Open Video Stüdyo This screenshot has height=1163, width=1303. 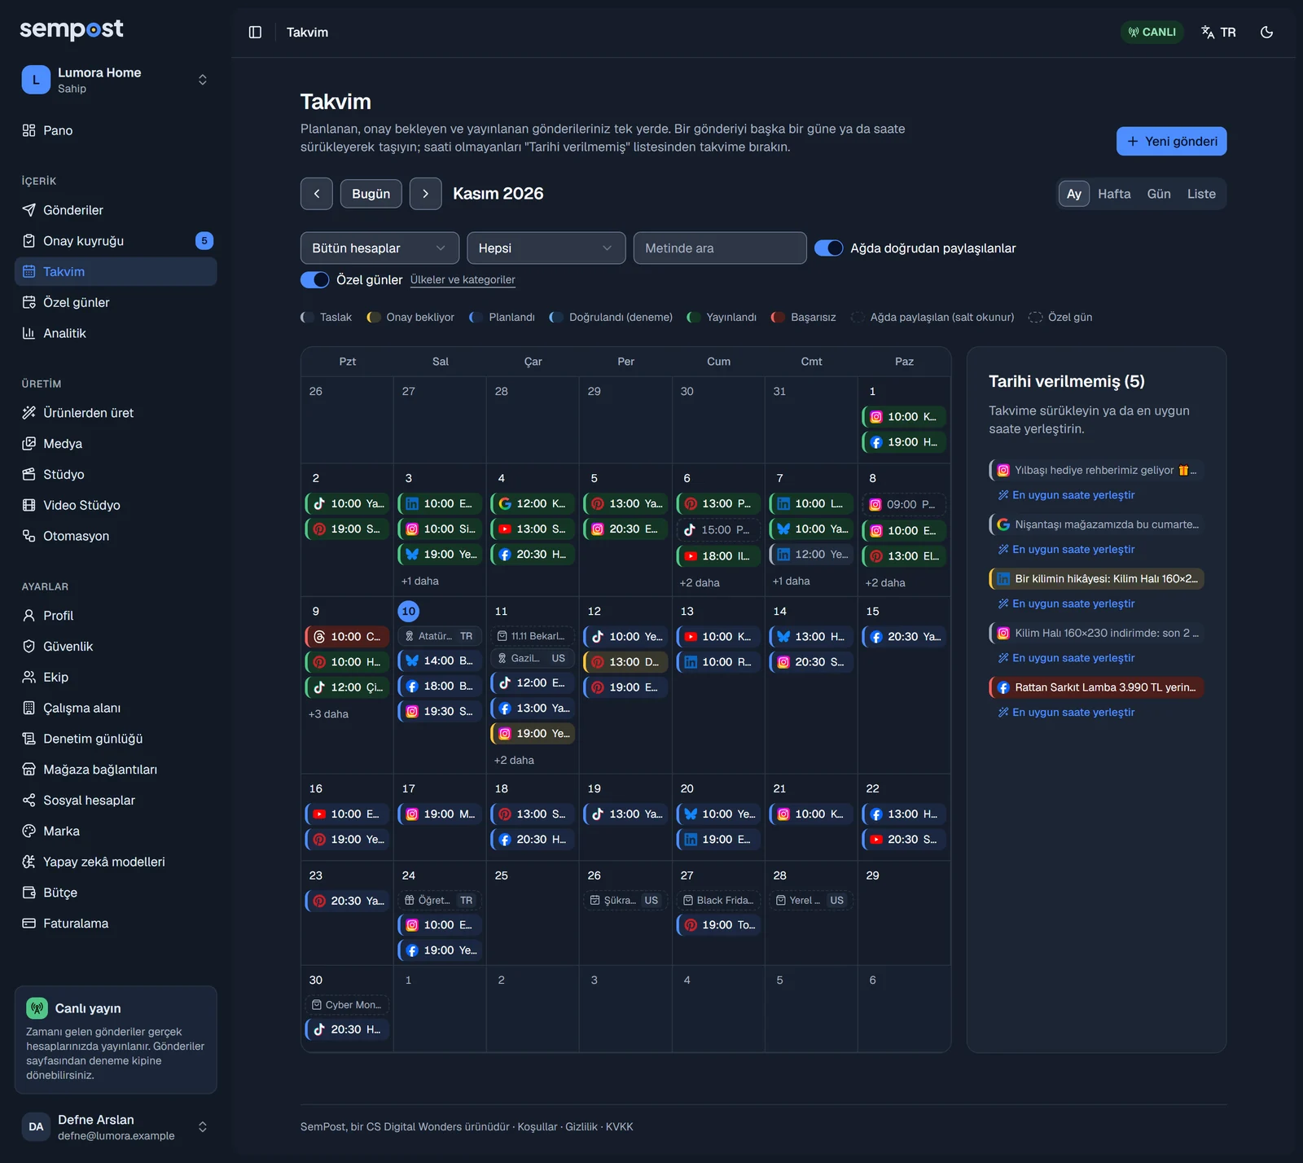pos(116,505)
